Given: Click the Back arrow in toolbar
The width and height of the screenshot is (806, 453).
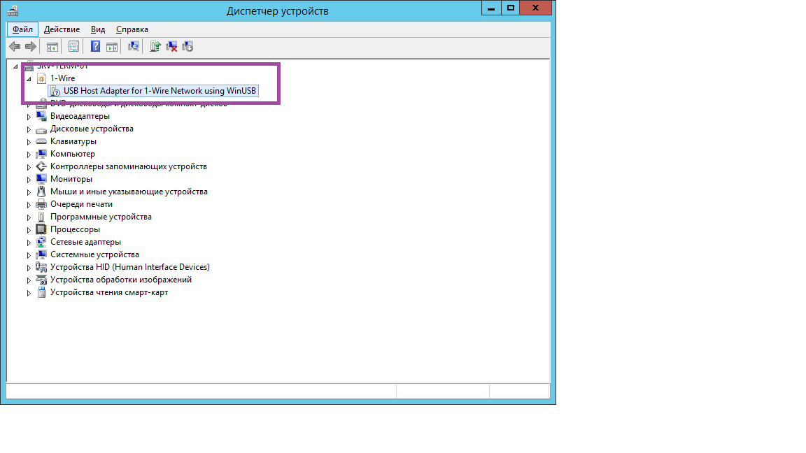Looking at the screenshot, I should point(14,47).
